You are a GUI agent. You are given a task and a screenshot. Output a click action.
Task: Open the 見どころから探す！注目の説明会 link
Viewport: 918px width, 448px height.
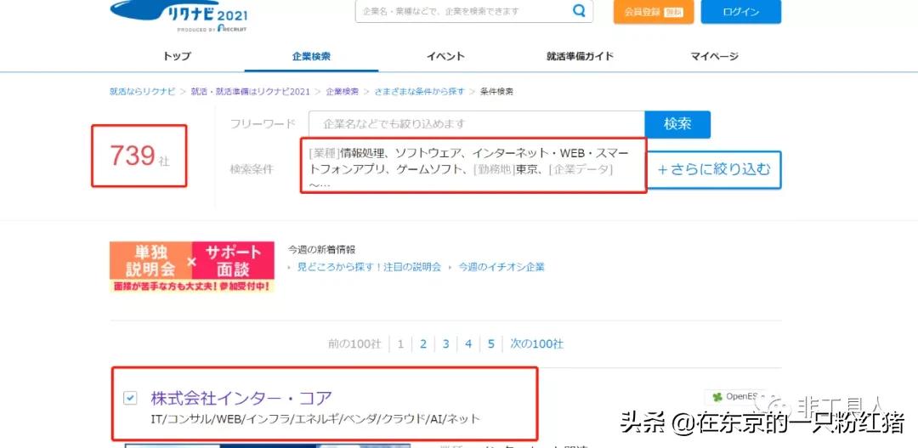point(369,267)
